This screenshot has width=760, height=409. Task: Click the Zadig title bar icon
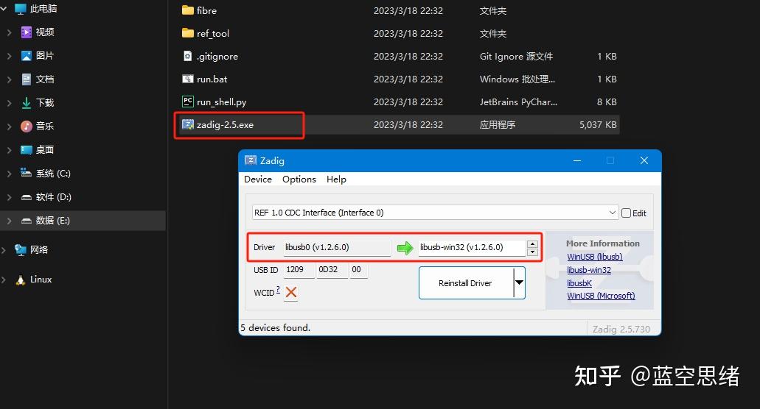coord(250,160)
